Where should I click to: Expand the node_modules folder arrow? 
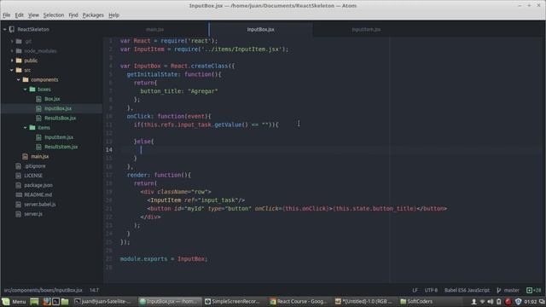[12, 51]
